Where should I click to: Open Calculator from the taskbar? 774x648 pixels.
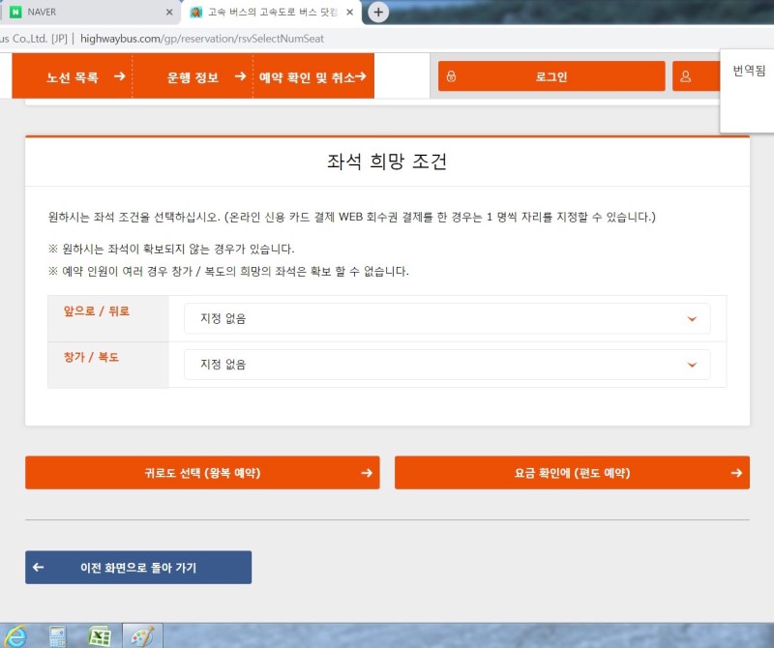click(58, 636)
